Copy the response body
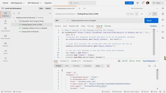The width and height of the screenshot is (166, 93). pos(149,66)
